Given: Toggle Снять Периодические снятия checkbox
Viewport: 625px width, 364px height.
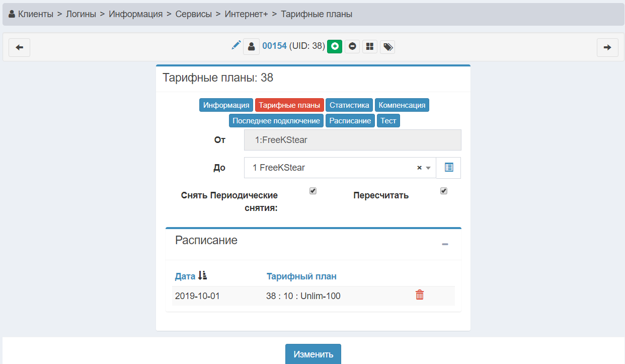Looking at the screenshot, I should point(313,191).
